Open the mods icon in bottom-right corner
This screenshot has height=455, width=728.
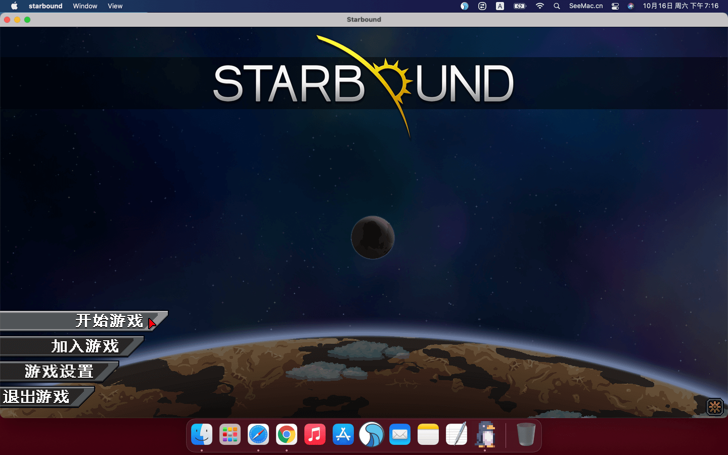pyautogui.click(x=715, y=406)
